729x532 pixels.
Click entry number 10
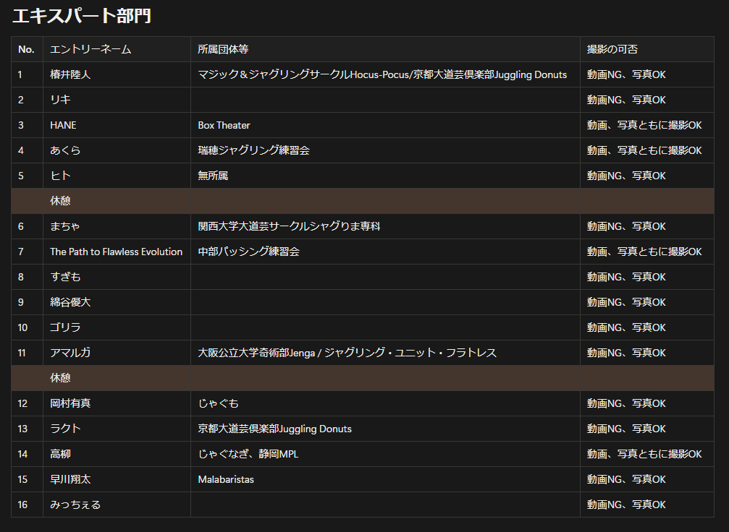(22, 327)
